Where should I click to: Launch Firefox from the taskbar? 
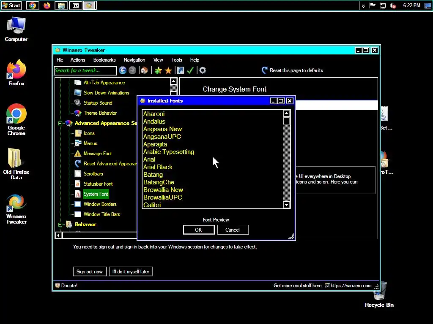pyautogui.click(x=47, y=5)
